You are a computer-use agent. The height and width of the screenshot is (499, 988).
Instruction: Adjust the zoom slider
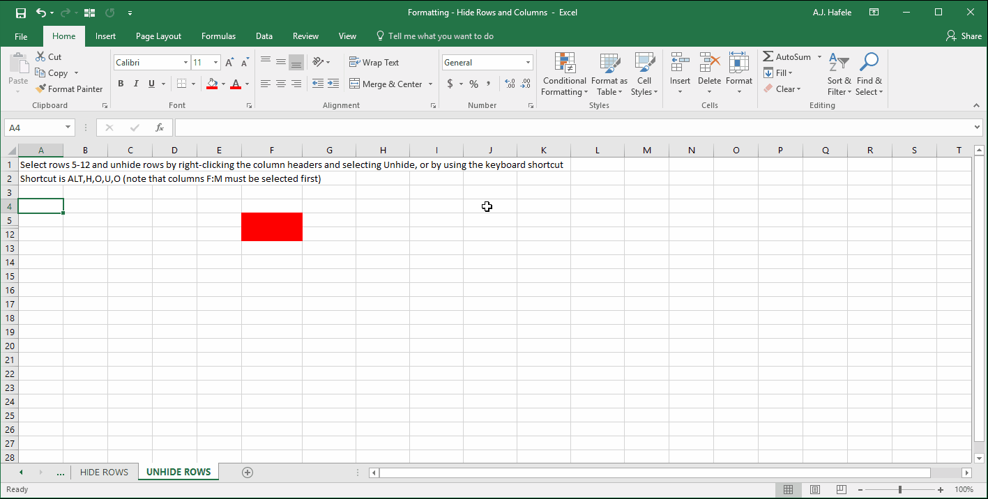tap(900, 490)
